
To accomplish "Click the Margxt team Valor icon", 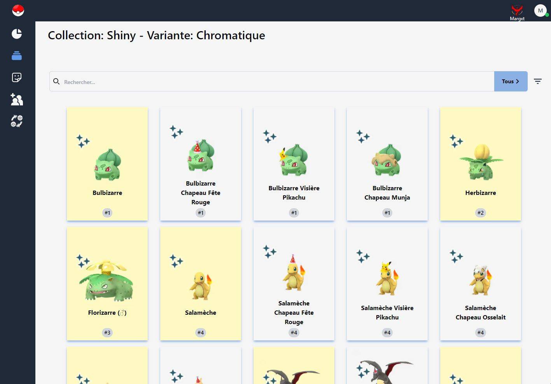I will click(517, 10).
